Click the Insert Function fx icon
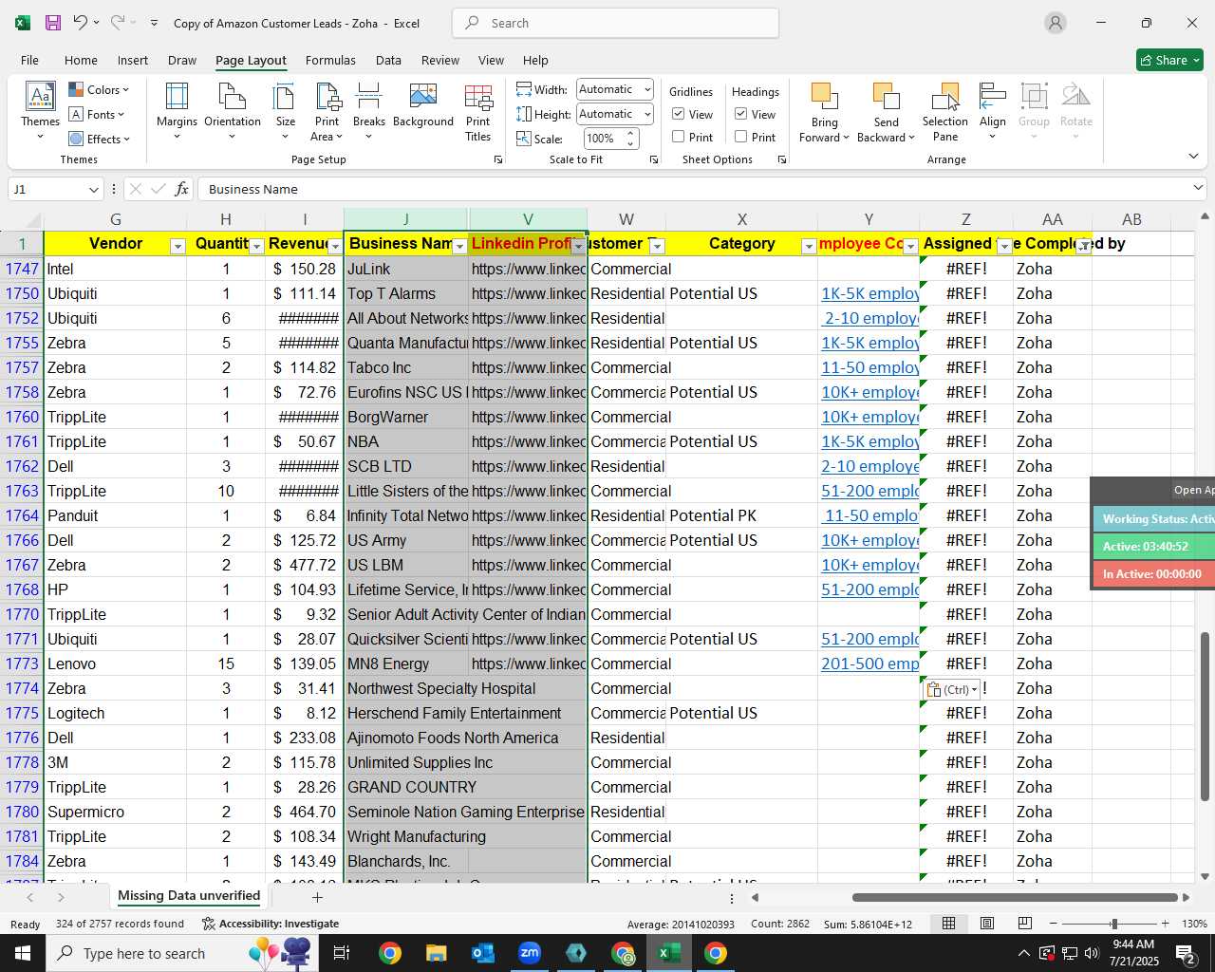 182,189
